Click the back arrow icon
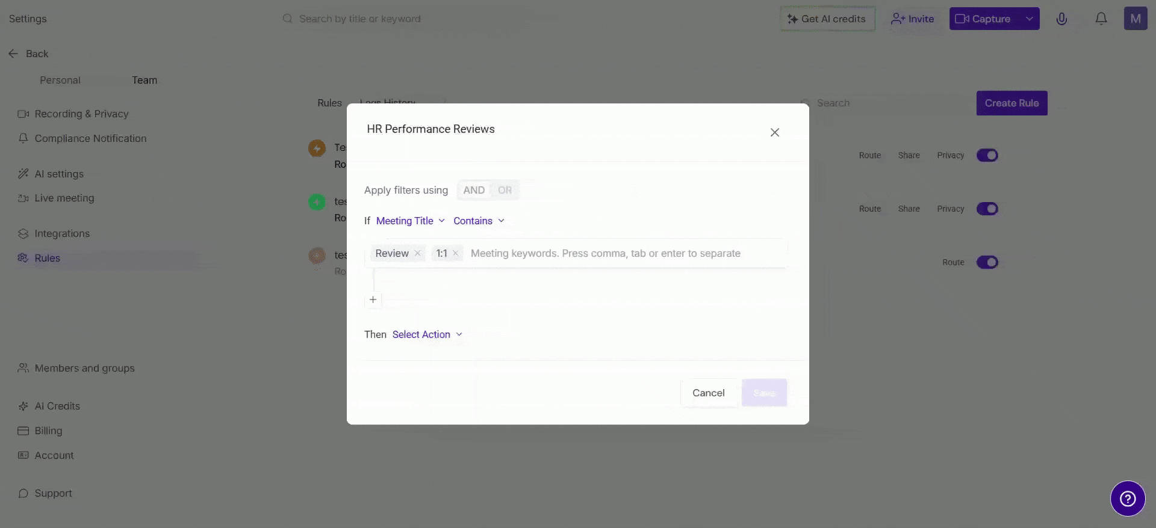1156x528 pixels. [13, 54]
